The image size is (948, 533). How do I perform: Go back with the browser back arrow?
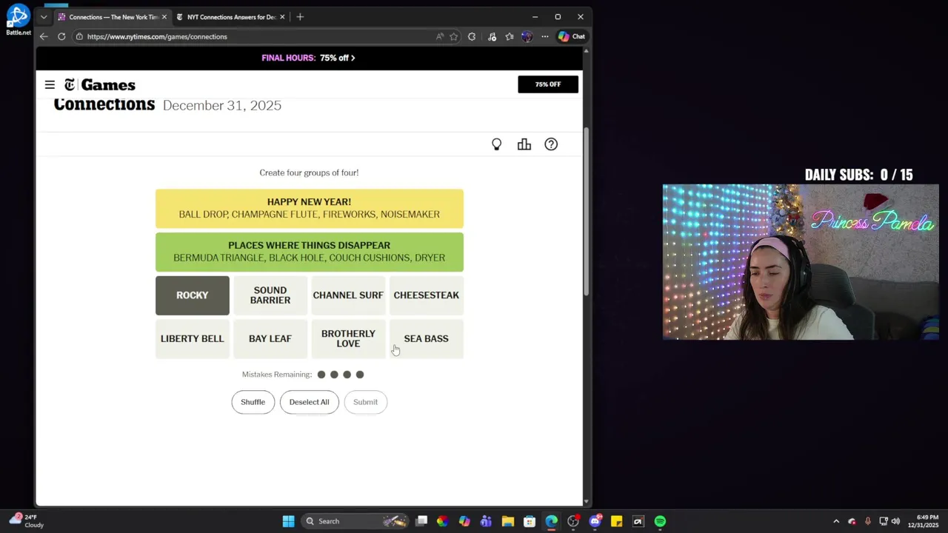(44, 36)
